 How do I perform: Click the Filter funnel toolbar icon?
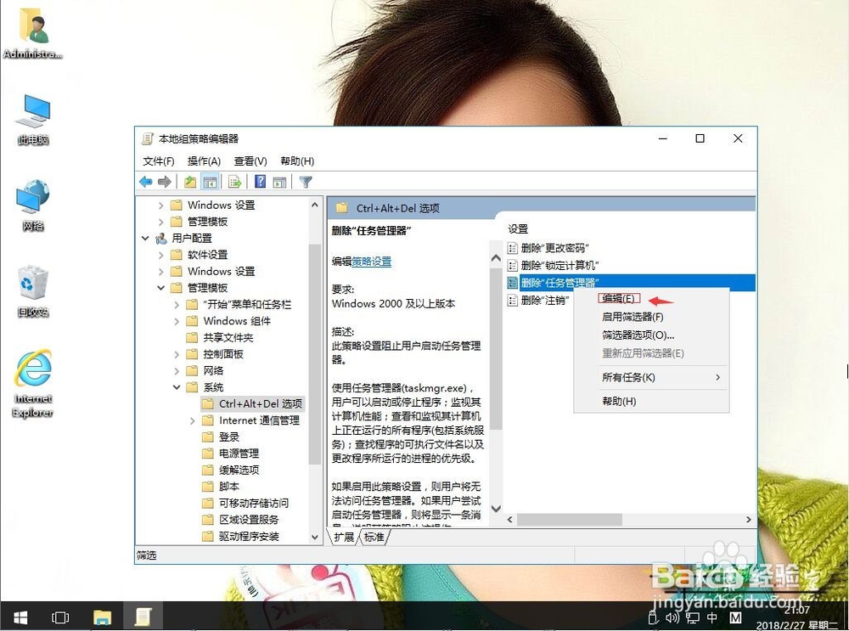tap(306, 182)
